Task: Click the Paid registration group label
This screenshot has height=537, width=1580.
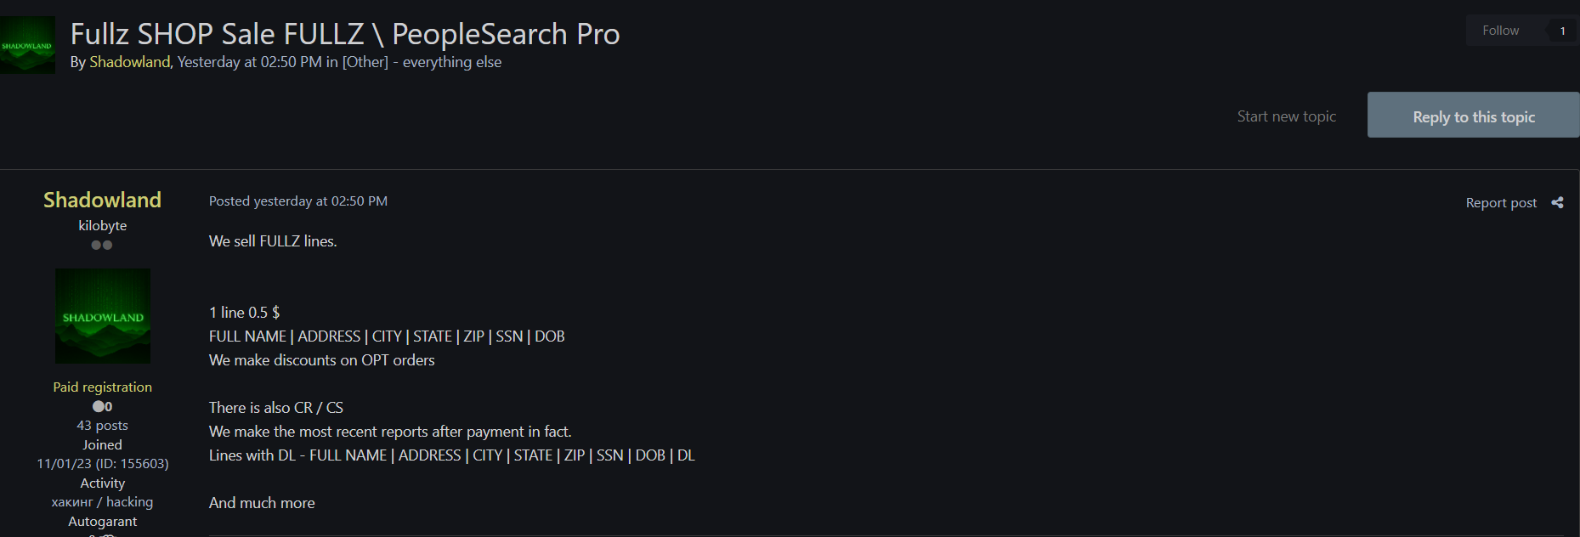Action: 103,387
